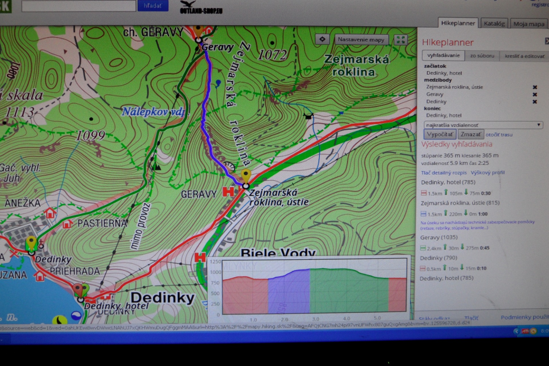
Task: Open the Nastavenie mapy settings menu
Action: tap(361, 40)
